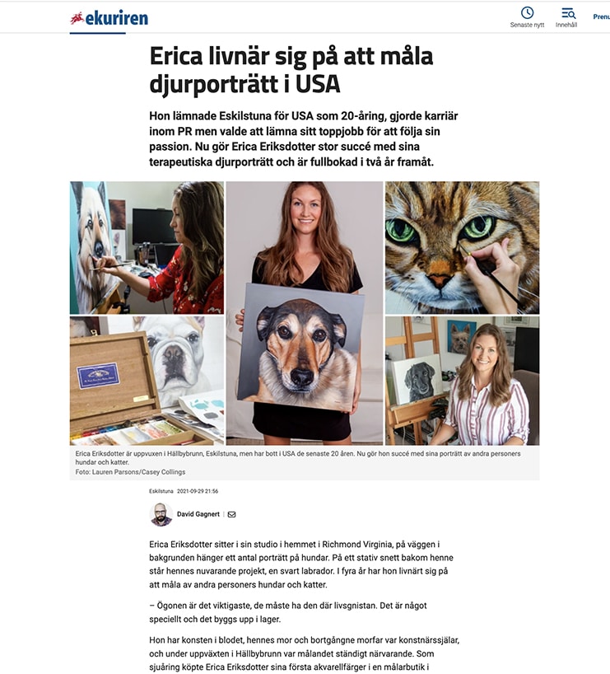
Task: Click David Gagnert's author avatar
Action: tap(161, 514)
